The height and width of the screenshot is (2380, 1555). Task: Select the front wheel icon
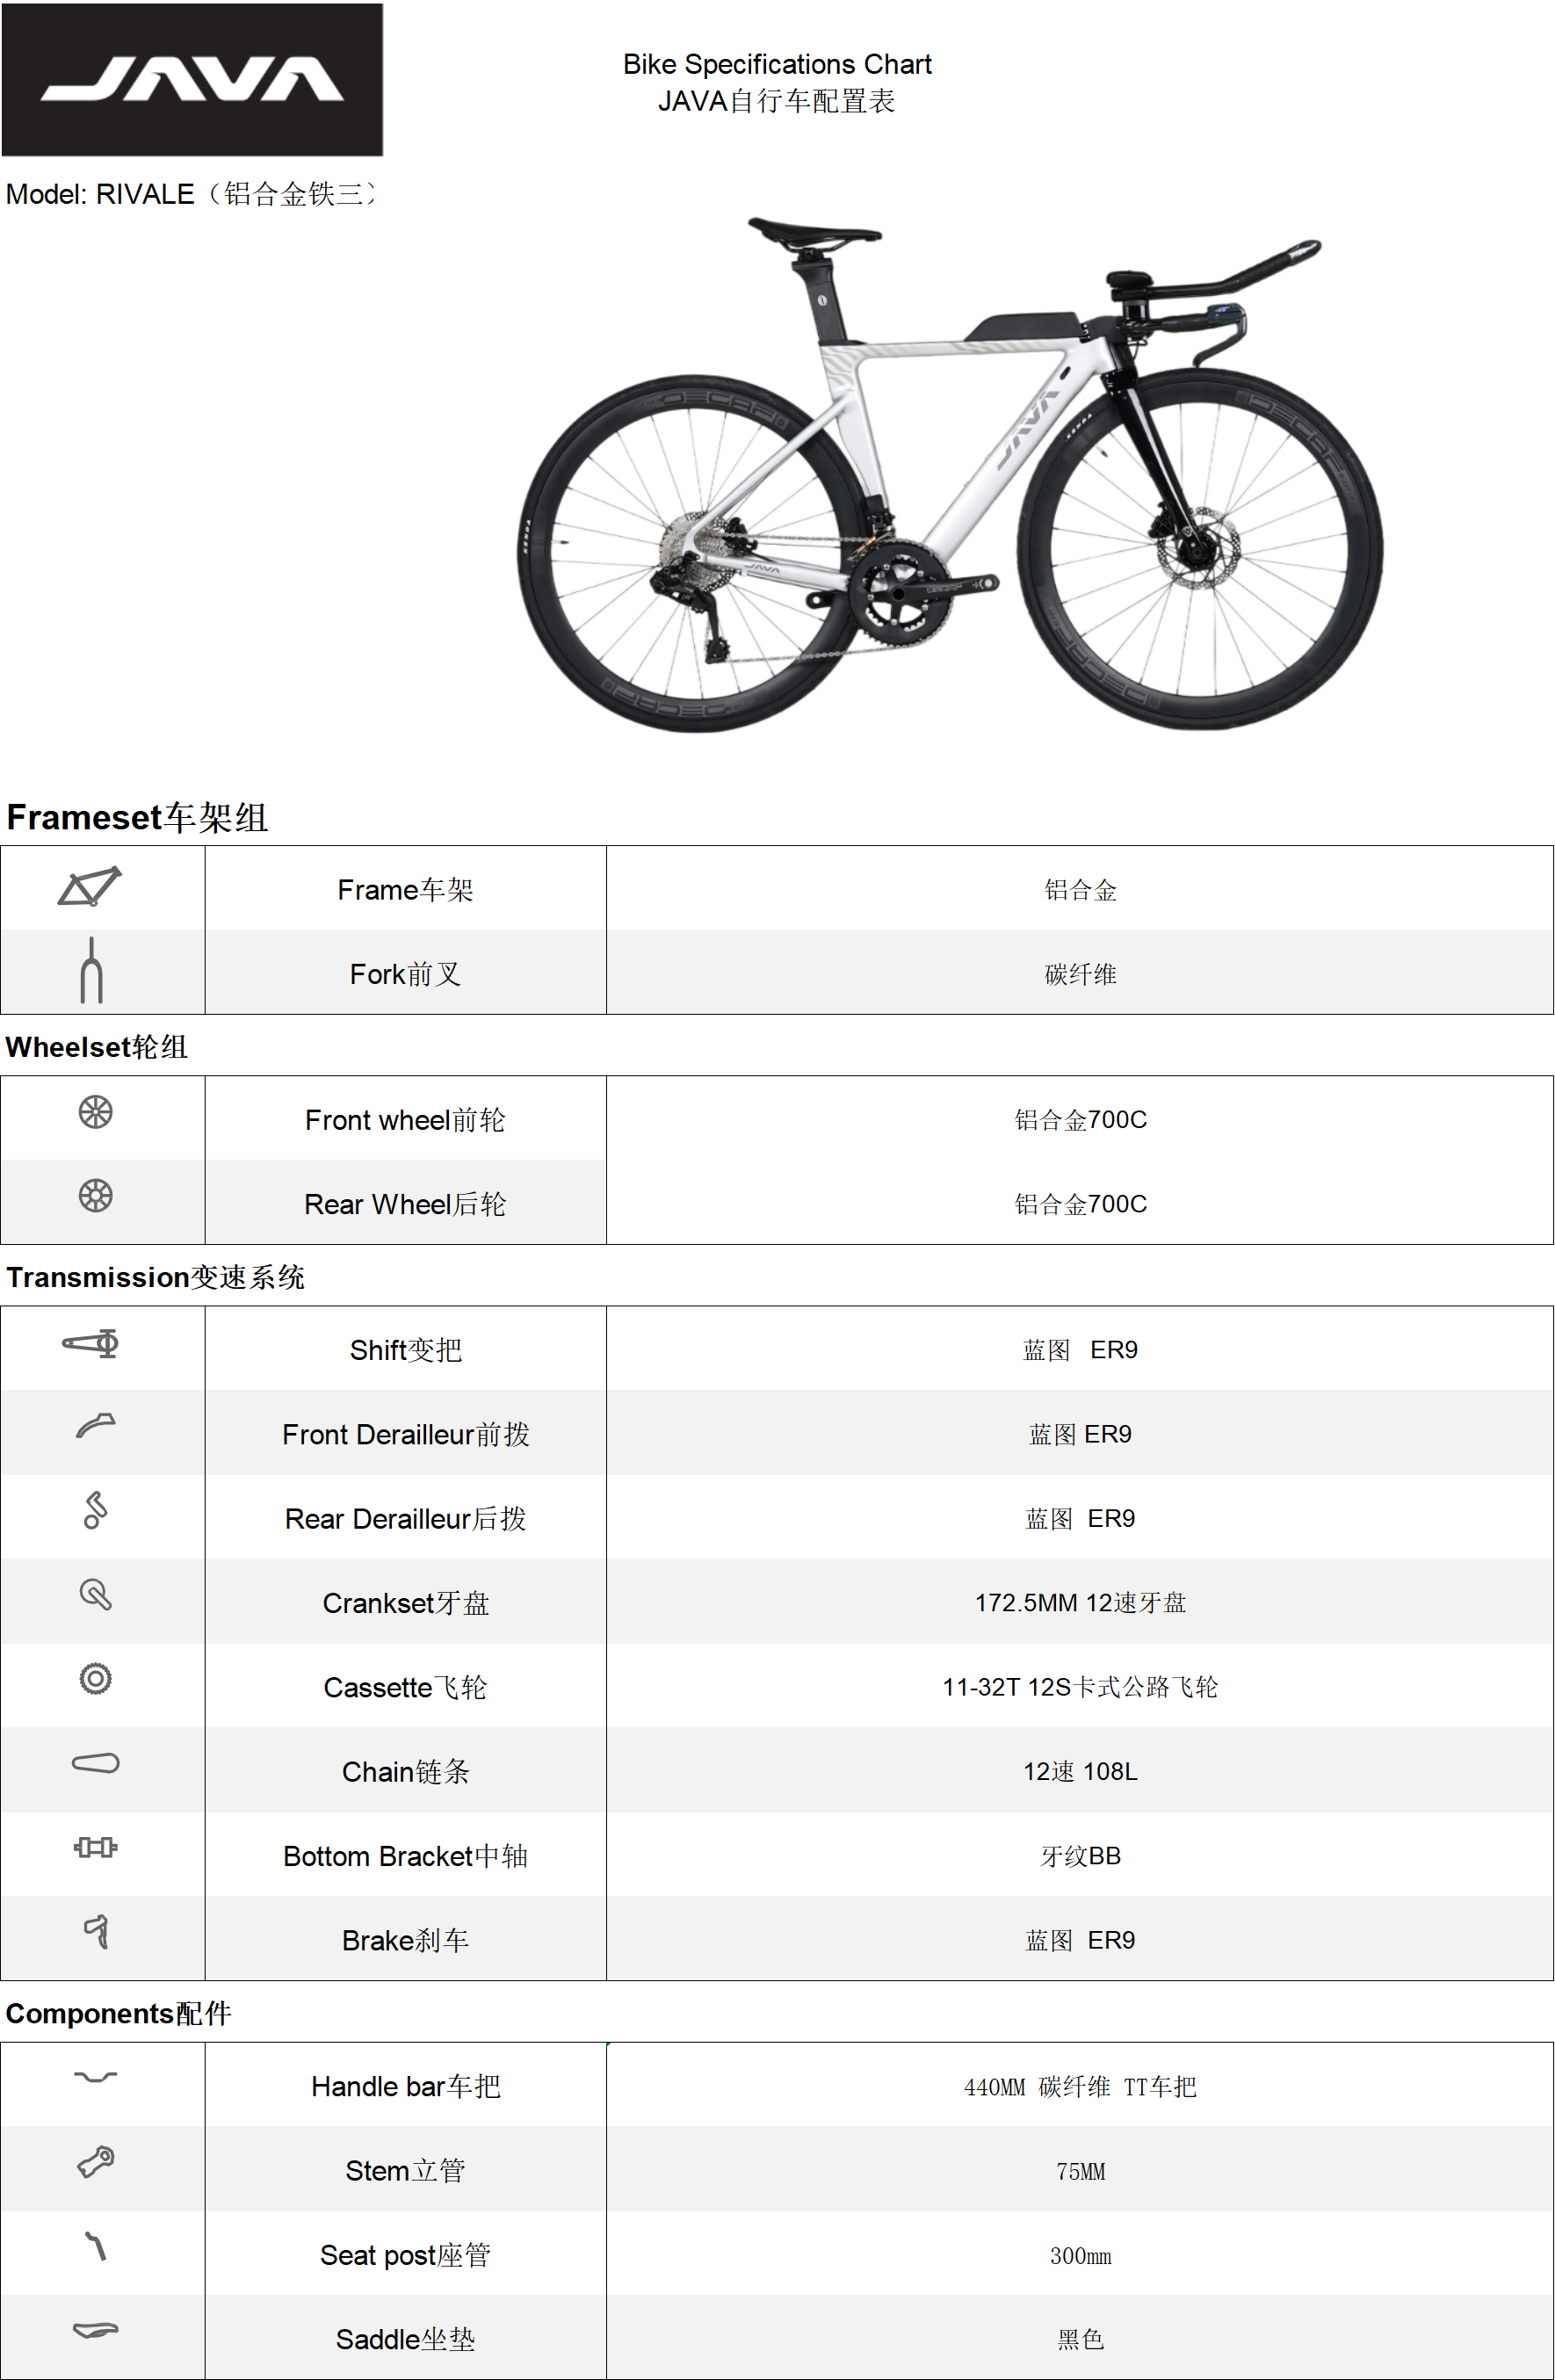[x=96, y=1112]
